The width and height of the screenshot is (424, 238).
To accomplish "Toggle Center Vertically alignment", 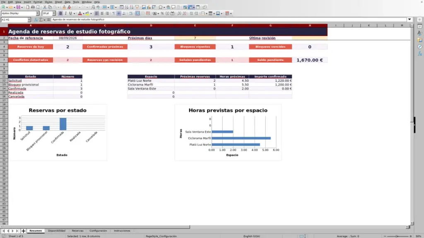I will (119, 14).
